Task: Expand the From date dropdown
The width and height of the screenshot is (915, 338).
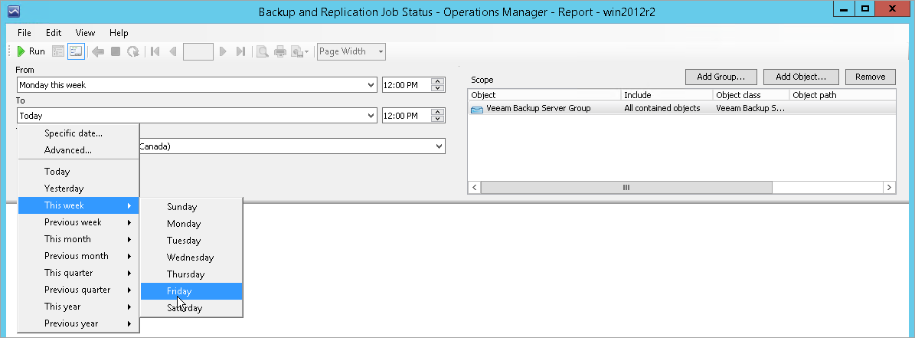Action: pyautogui.click(x=371, y=85)
